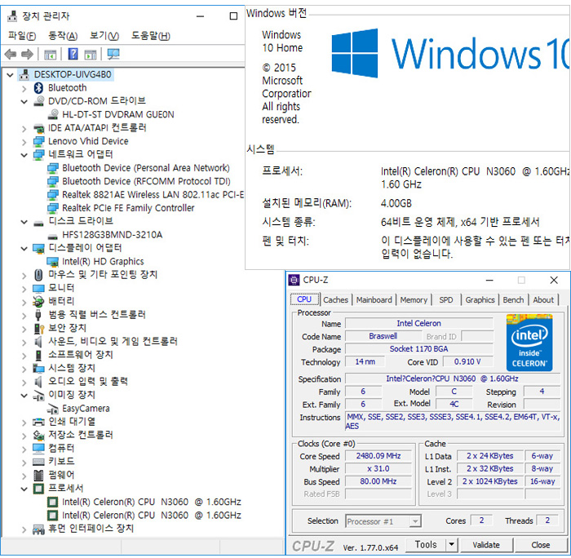This screenshot has height=558, width=571.
Task: Click the Back arrow in Device Manager toolbar
Action: [x=11, y=55]
